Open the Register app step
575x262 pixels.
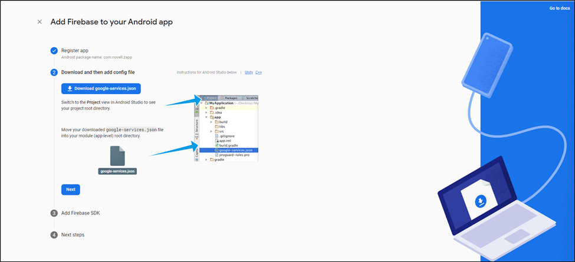(x=75, y=51)
